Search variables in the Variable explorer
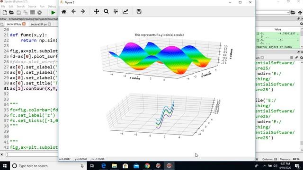 coord(302,24)
